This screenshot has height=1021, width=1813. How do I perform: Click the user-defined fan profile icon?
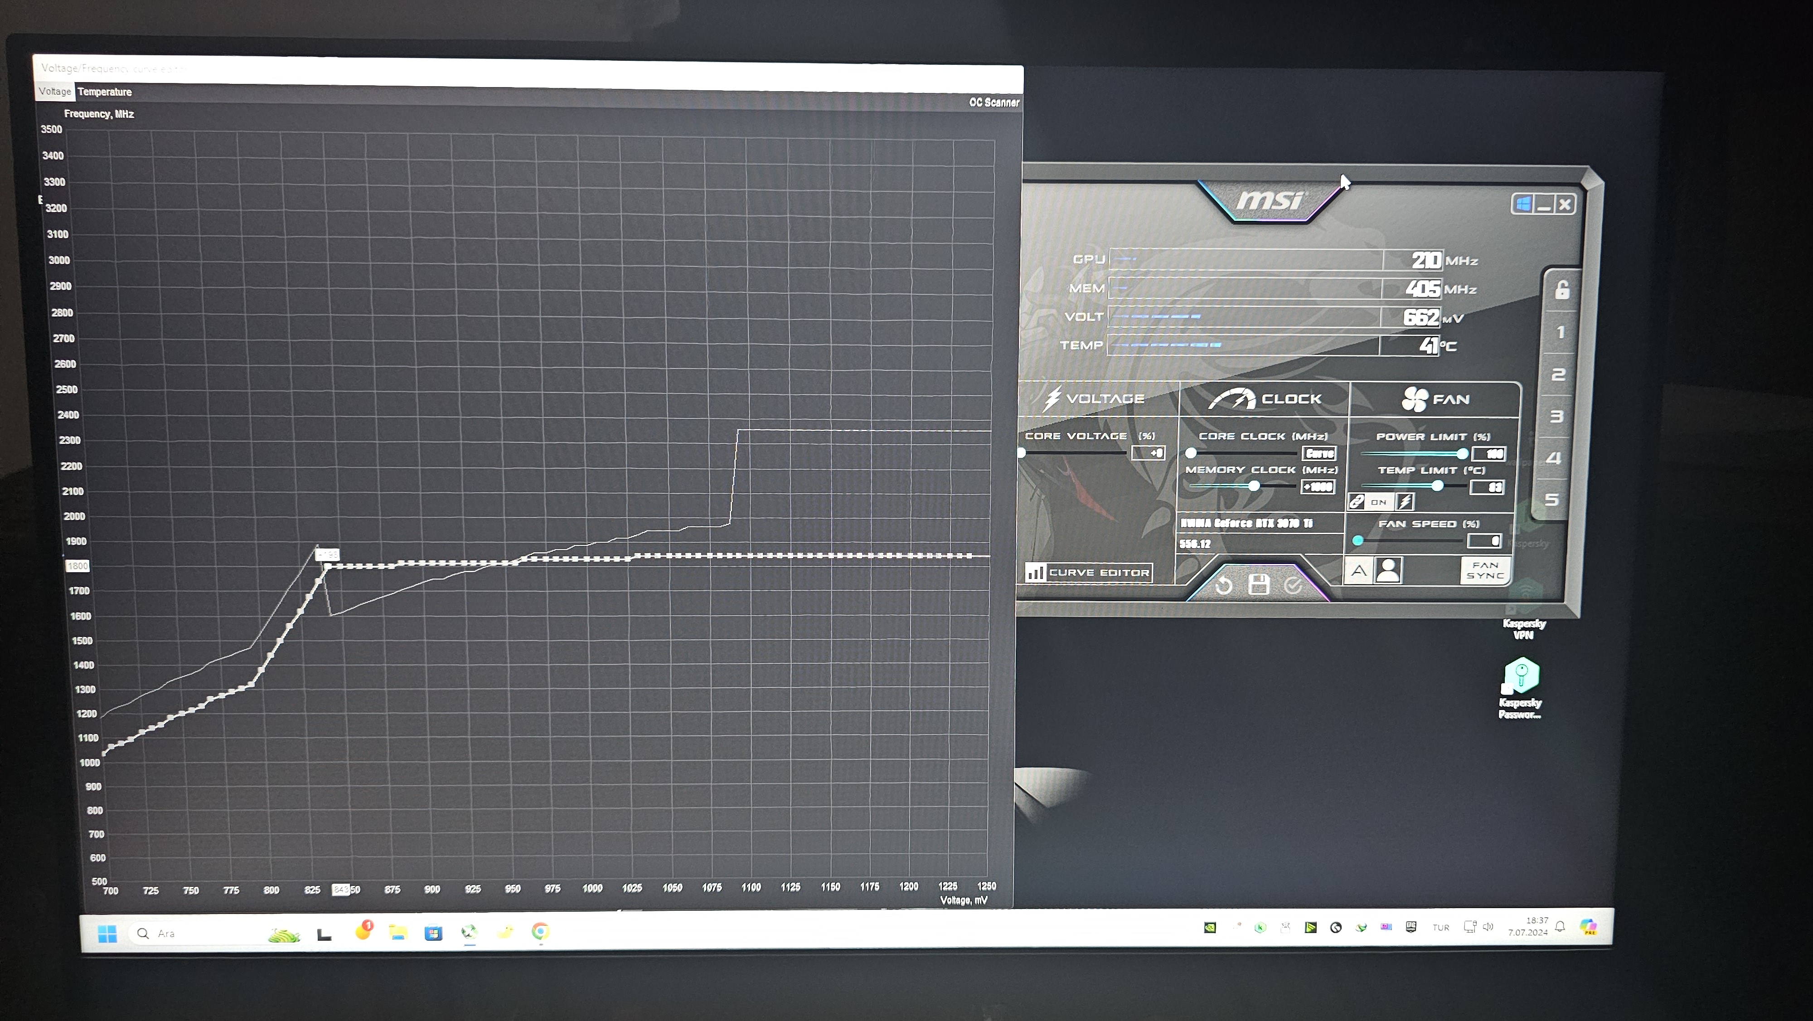1388,570
